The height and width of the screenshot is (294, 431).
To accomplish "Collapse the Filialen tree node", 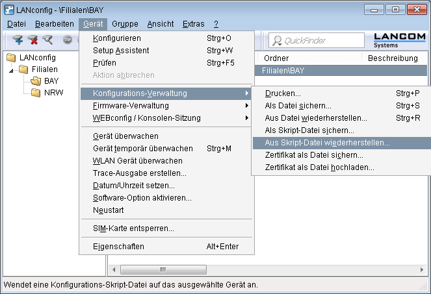I will point(12,70).
